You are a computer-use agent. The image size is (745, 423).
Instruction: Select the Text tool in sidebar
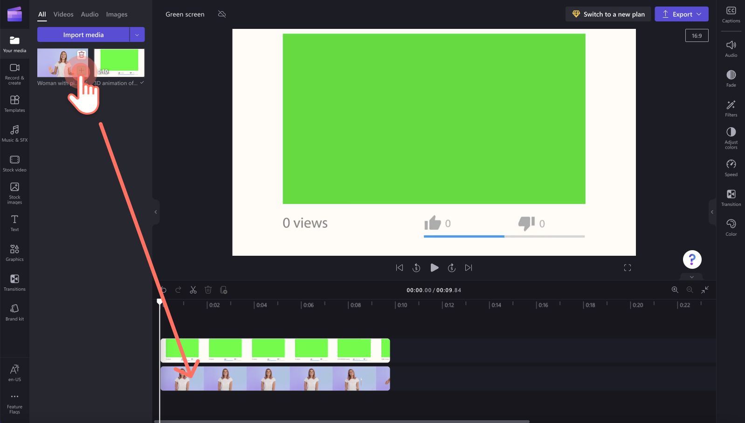pyautogui.click(x=14, y=223)
